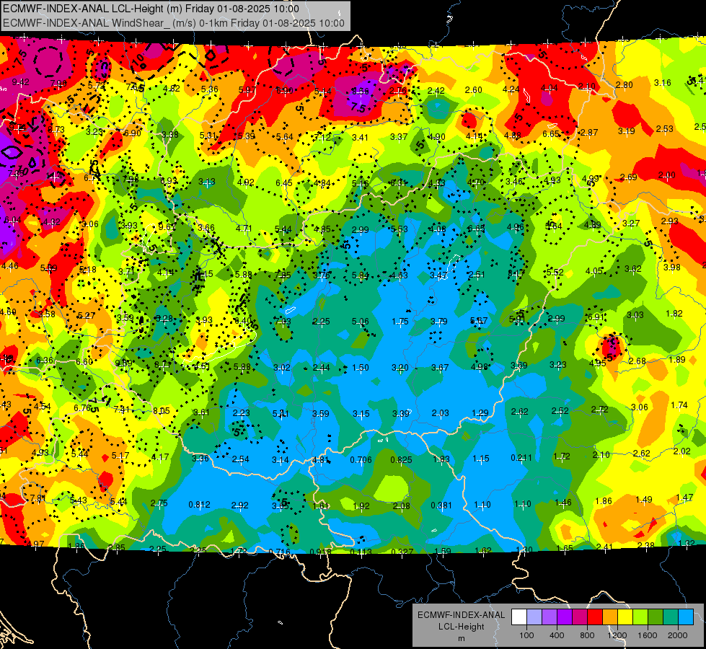Screen dimensions: 706x649
Task: Click the light lavender legend swatch
Action: [x=534, y=617]
